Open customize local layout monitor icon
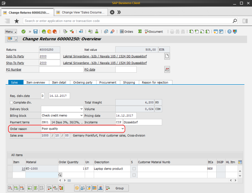This screenshot has height=193, width=252. [x=235, y=32]
